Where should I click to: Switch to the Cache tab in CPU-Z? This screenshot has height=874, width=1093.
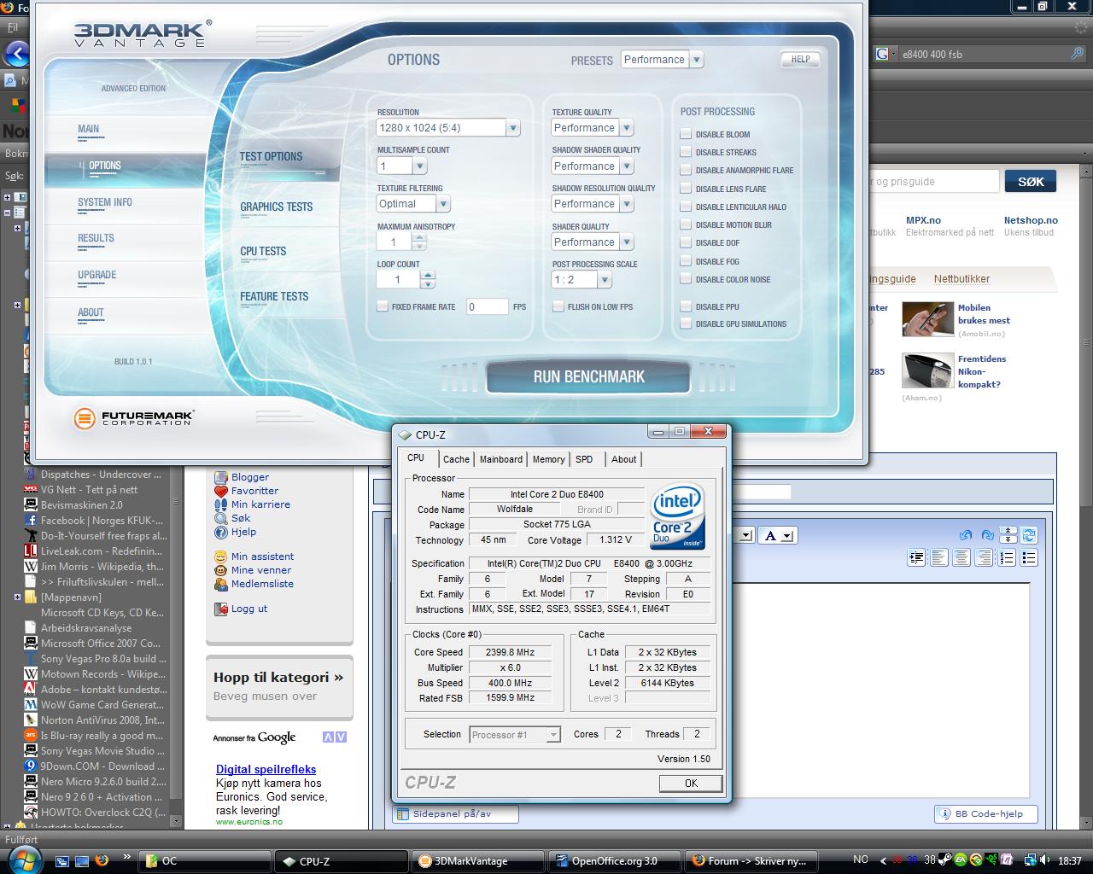pyautogui.click(x=456, y=459)
